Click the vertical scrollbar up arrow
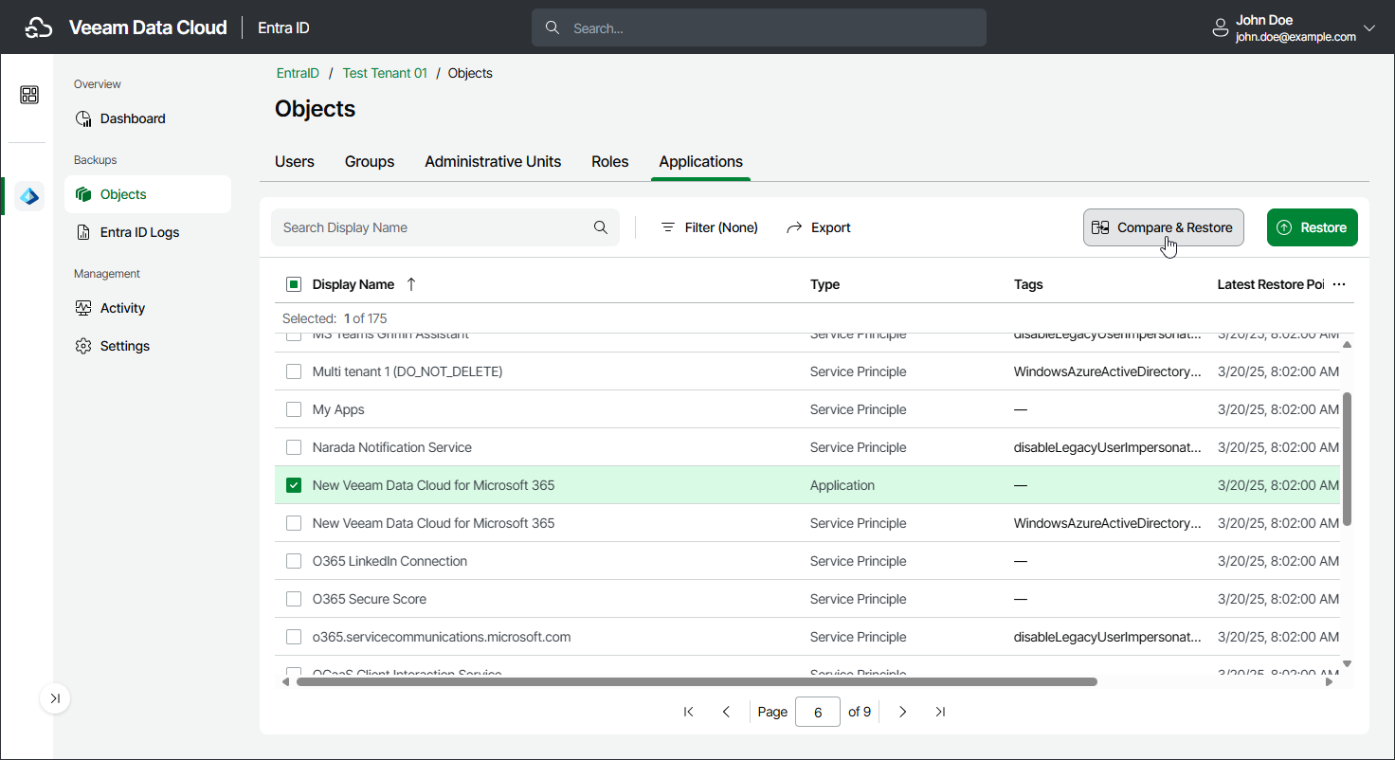This screenshot has width=1395, height=760. coord(1348,344)
